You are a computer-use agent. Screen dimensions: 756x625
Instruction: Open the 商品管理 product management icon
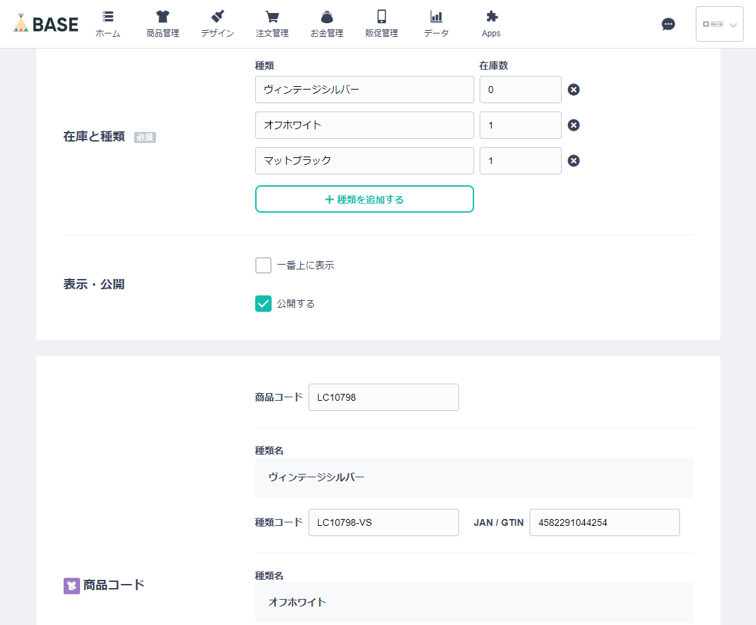(161, 17)
